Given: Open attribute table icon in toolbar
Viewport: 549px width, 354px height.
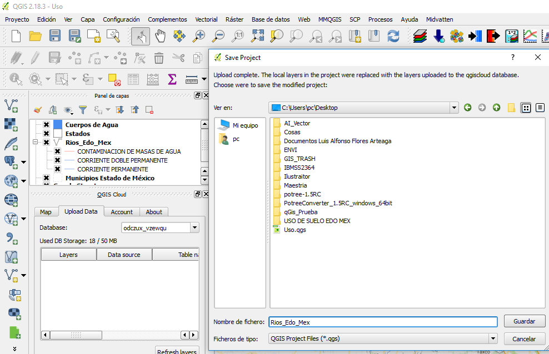Looking at the screenshot, I should pos(133,79).
